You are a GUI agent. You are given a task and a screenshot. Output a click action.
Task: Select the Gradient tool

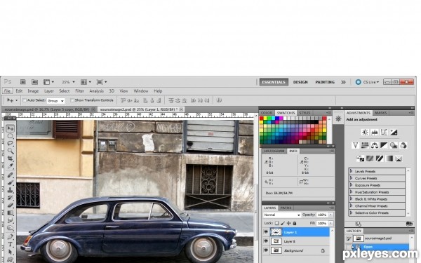pyautogui.click(x=11, y=213)
